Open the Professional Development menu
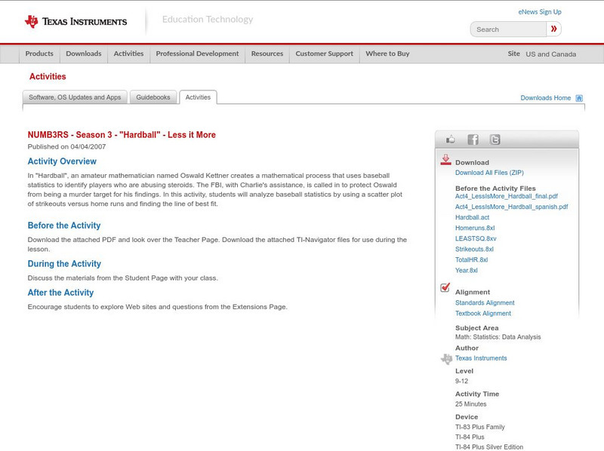Viewport: 604px width, 451px height. click(x=197, y=54)
